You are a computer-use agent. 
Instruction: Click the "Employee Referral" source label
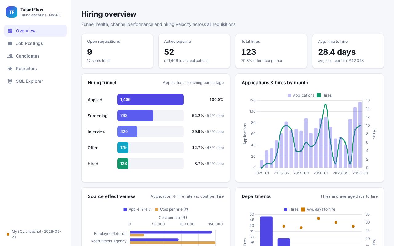click(110, 234)
